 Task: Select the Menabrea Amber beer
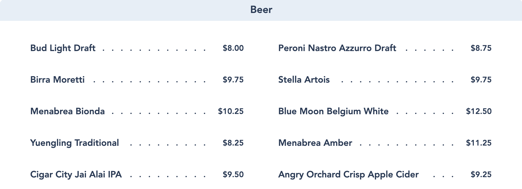[315, 143]
